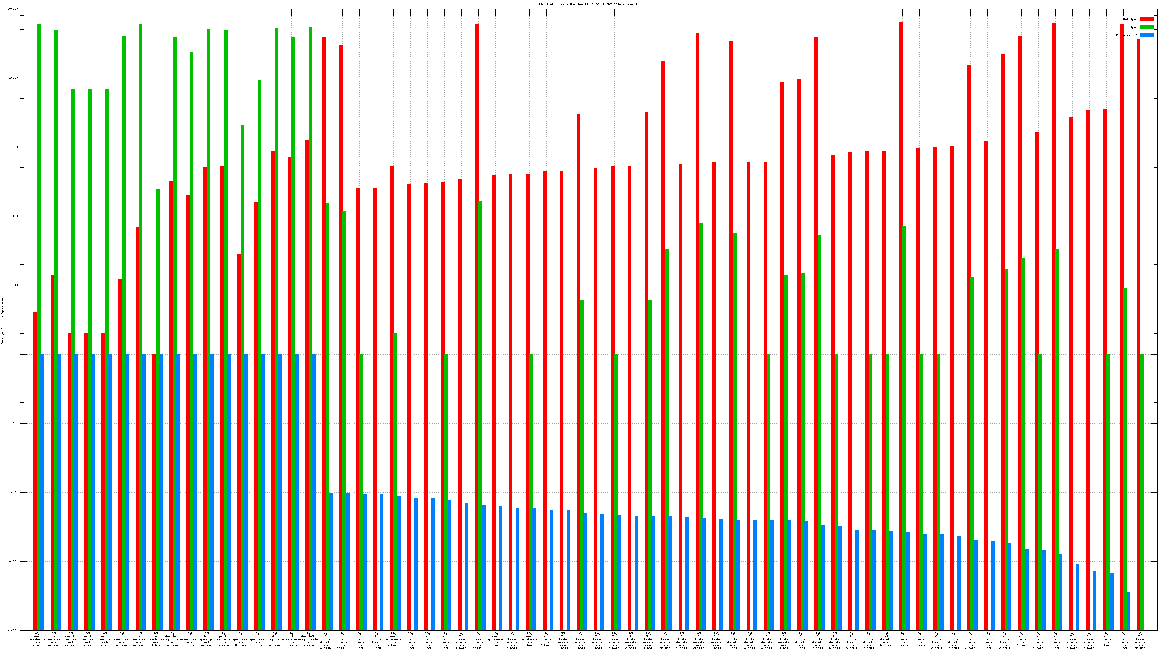Click the 10000 y-axis tick label
The image size is (1163, 654).
point(14,78)
